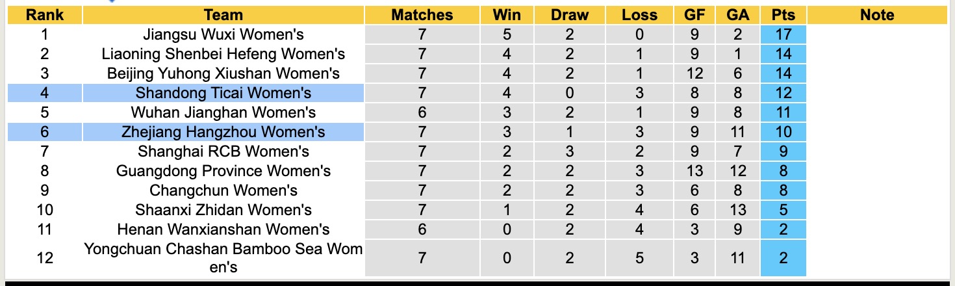955x286 pixels.
Task: Select the Note column header
Action: [877, 15]
